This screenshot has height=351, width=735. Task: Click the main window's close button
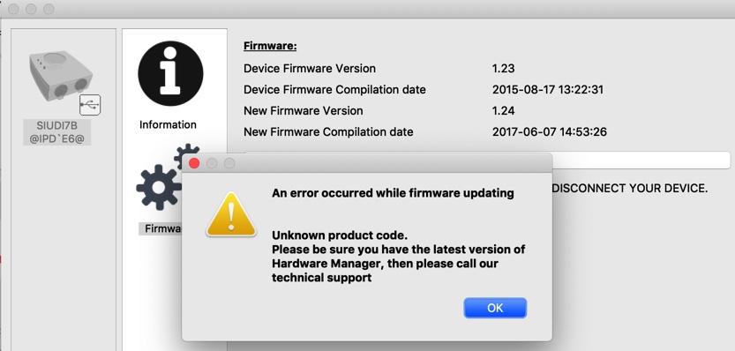pos(13,9)
